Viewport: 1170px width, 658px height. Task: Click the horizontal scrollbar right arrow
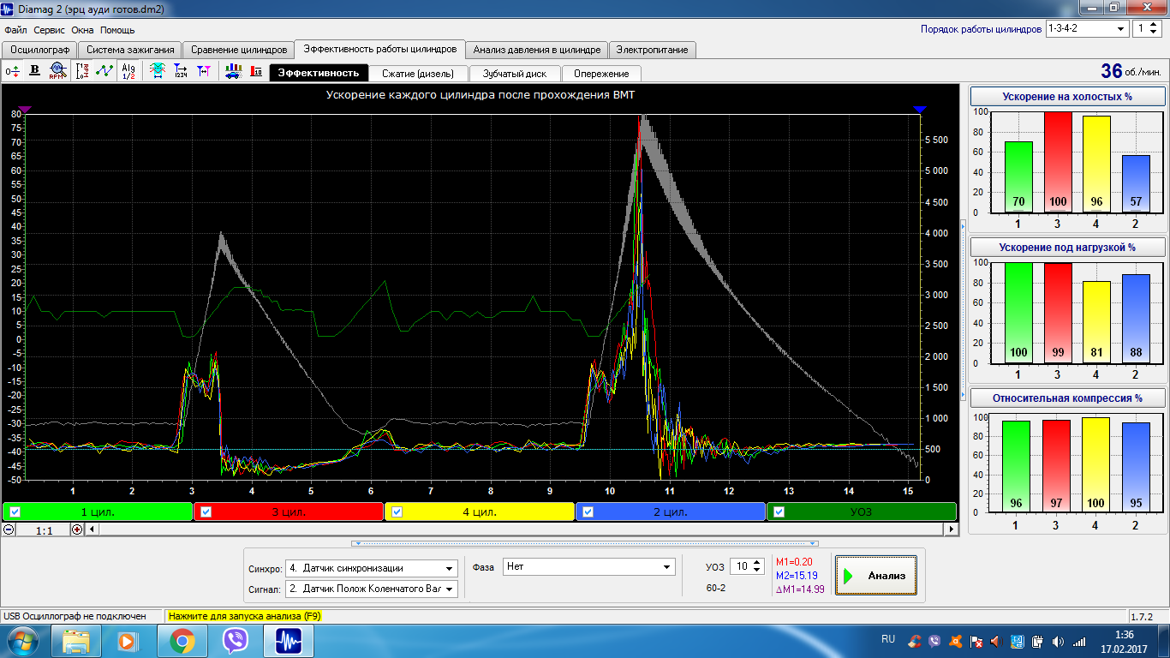click(x=951, y=529)
